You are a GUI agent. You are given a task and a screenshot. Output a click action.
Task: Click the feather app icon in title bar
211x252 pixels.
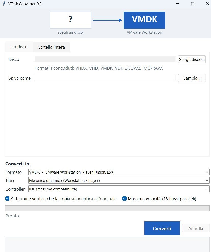click(x=4, y=4)
